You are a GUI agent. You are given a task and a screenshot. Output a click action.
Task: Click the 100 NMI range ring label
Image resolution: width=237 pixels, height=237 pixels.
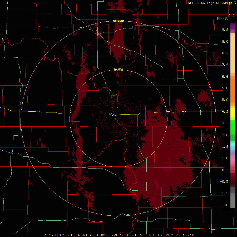pos(118,21)
